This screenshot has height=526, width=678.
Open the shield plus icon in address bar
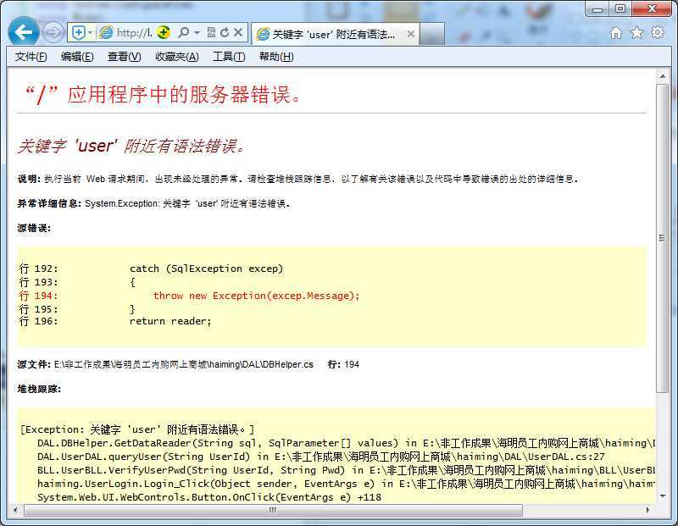78,32
